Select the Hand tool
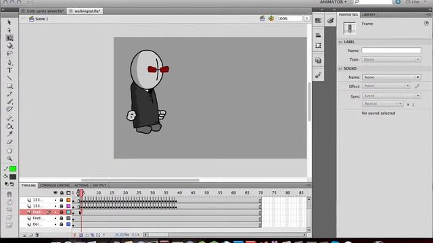 pyautogui.click(x=9, y=151)
